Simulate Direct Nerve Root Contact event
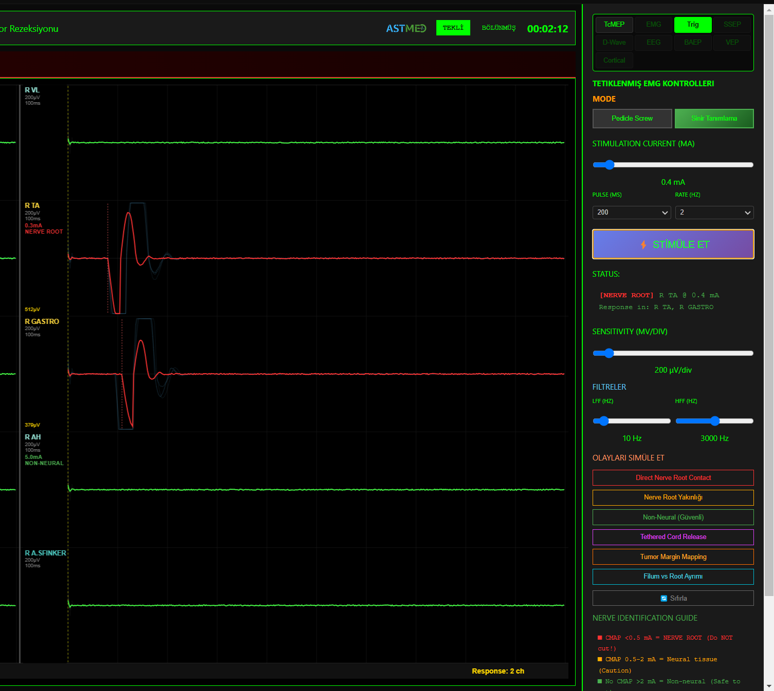This screenshot has width=774, height=691. click(673, 478)
